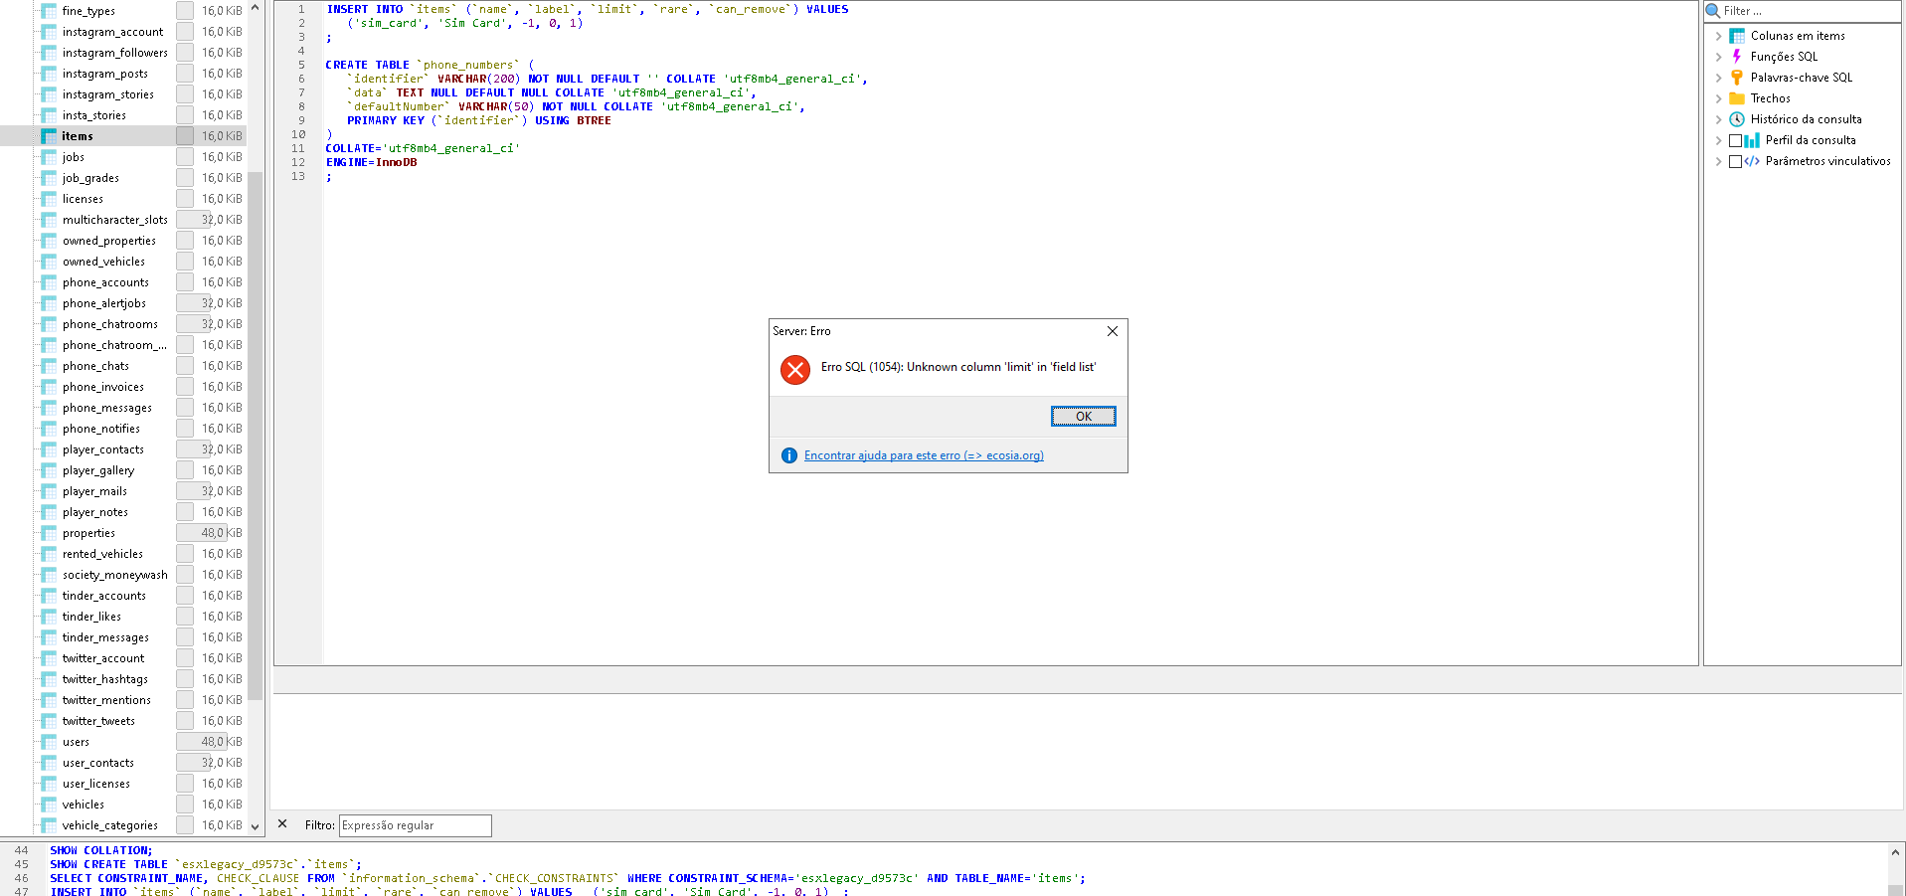Viewport: 1906px width, 896px height.
Task: Select the items table in the tree
Action: pos(78,136)
